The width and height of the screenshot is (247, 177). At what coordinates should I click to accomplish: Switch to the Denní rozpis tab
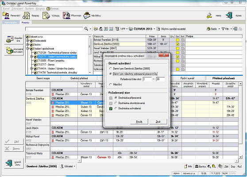click(x=43, y=78)
